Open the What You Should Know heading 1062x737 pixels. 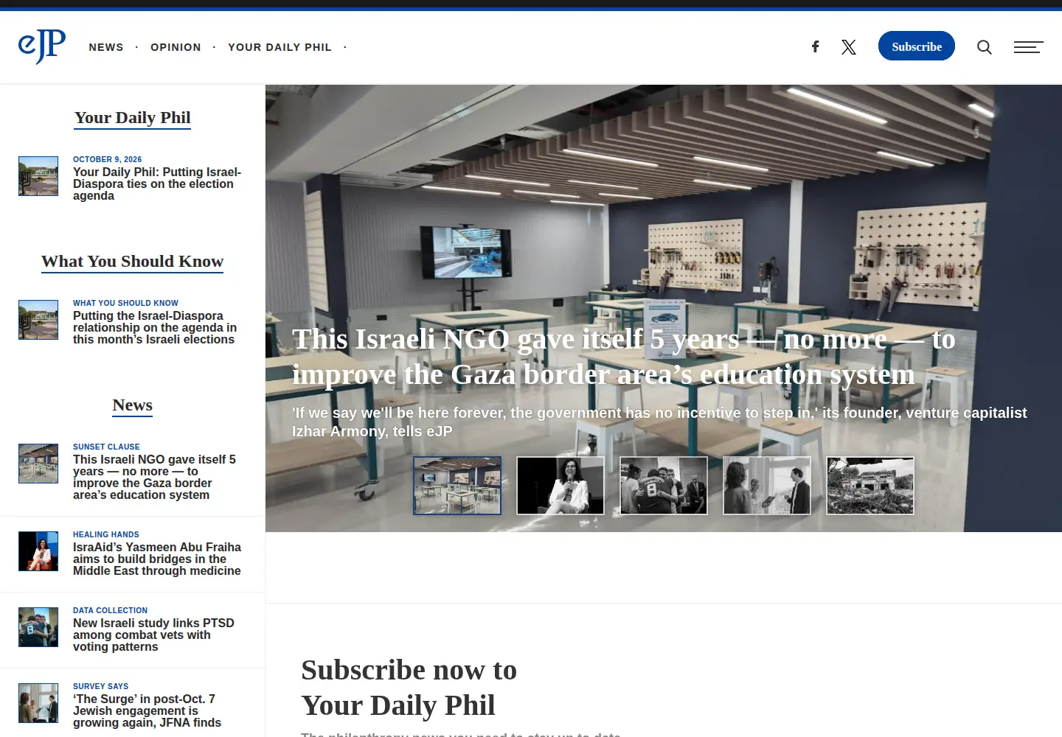pos(133,262)
